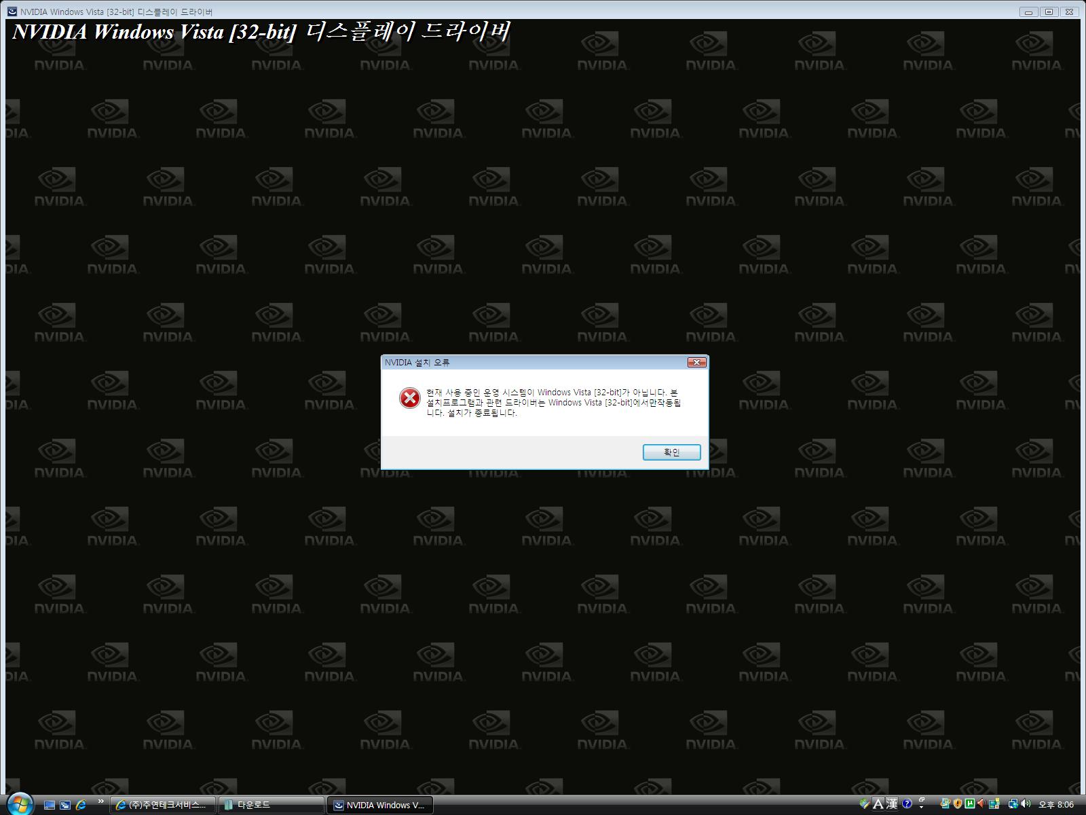Click the IME pad tray icon
The width and height of the screenshot is (1086, 815).
tap(865, 804)
